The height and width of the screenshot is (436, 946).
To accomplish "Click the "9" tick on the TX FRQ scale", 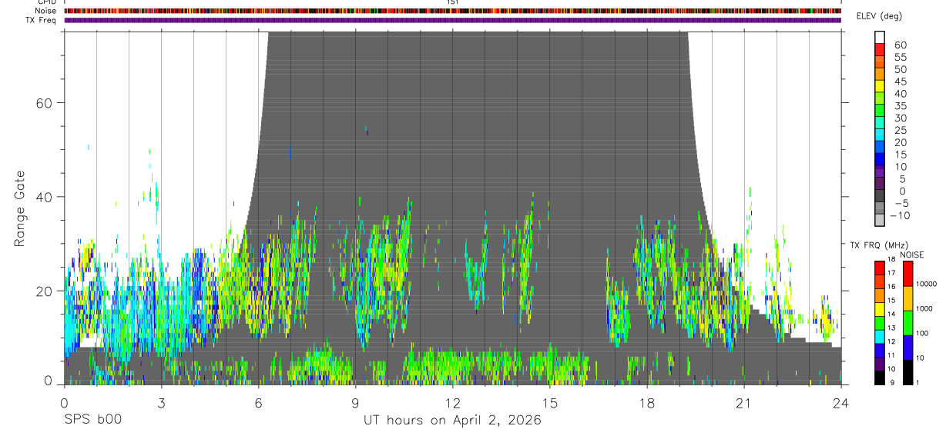I will (892, 383).
